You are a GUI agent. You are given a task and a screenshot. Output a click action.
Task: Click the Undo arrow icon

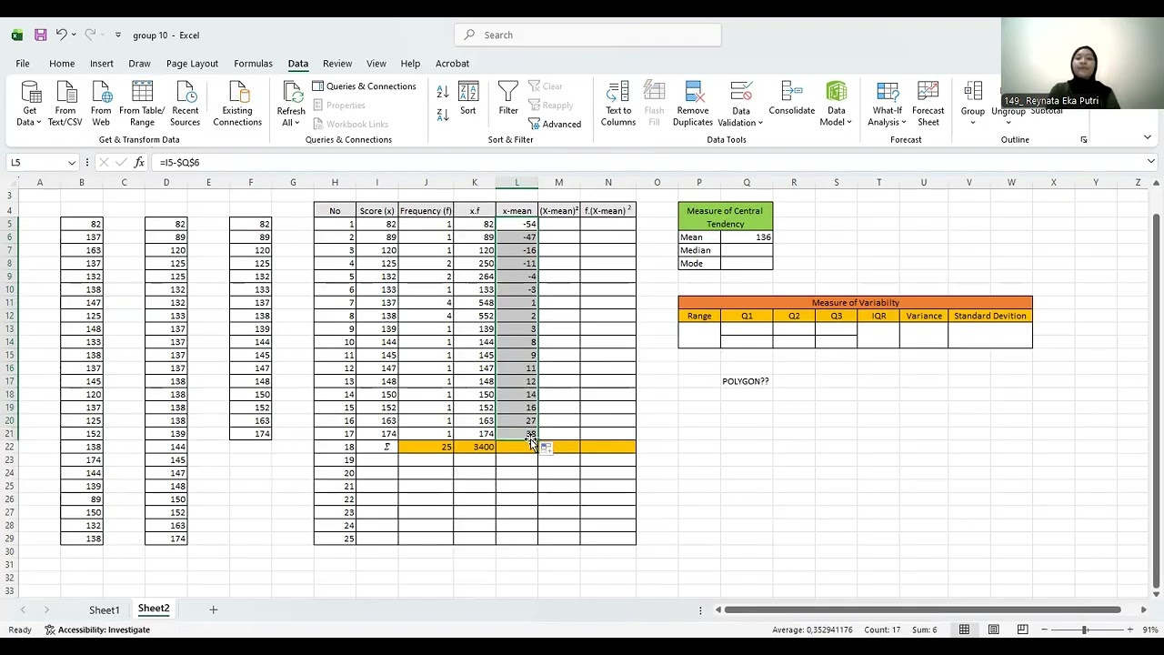pyautogui.click(x=60, y=35)
